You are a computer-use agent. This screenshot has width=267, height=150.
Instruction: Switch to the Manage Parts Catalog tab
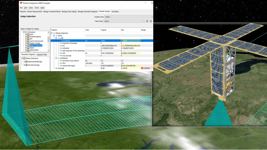tap(69, 11)
